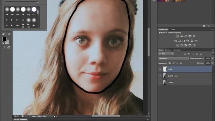Viewport: 215px width, 121px height.
Task: Lock transparent pixels checkerboard icon
Action: coord(170,63)
